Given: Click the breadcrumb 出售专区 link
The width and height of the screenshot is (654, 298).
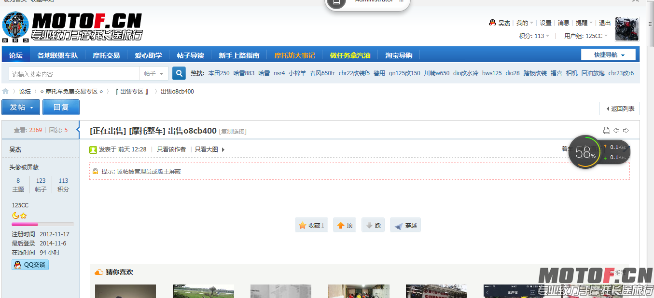Looking at the screenshot, I should 132,91.
